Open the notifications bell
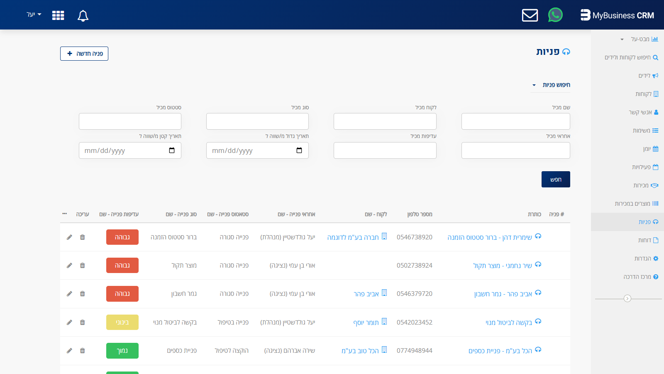This screenshot has width=664, height=374. coord(83,16)
